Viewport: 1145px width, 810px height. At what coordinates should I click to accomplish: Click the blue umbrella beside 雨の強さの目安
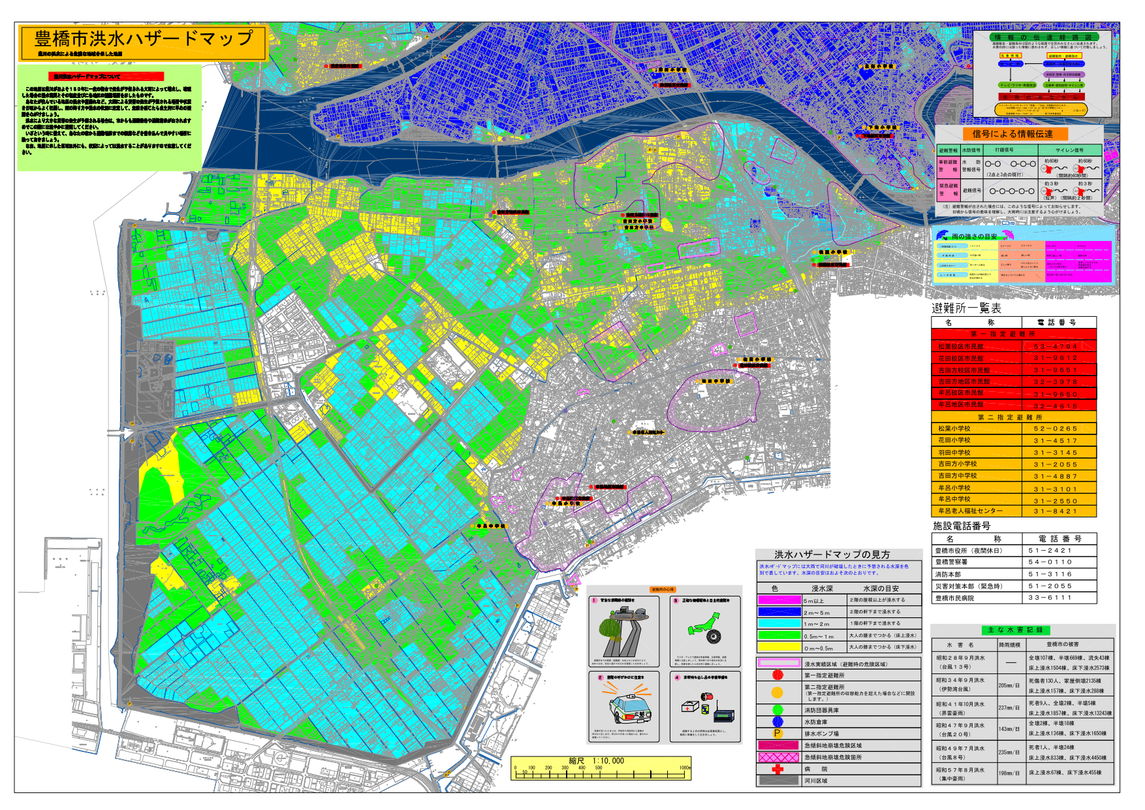(x=942, y=235)
